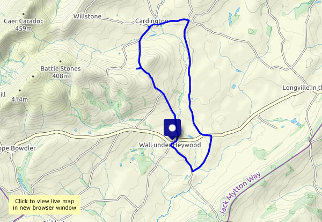Select the Longville in the Dale label

click(302, 88)
